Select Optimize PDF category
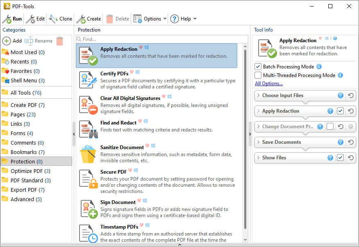This screenshot has height=247, width=359. click(26, 171)
